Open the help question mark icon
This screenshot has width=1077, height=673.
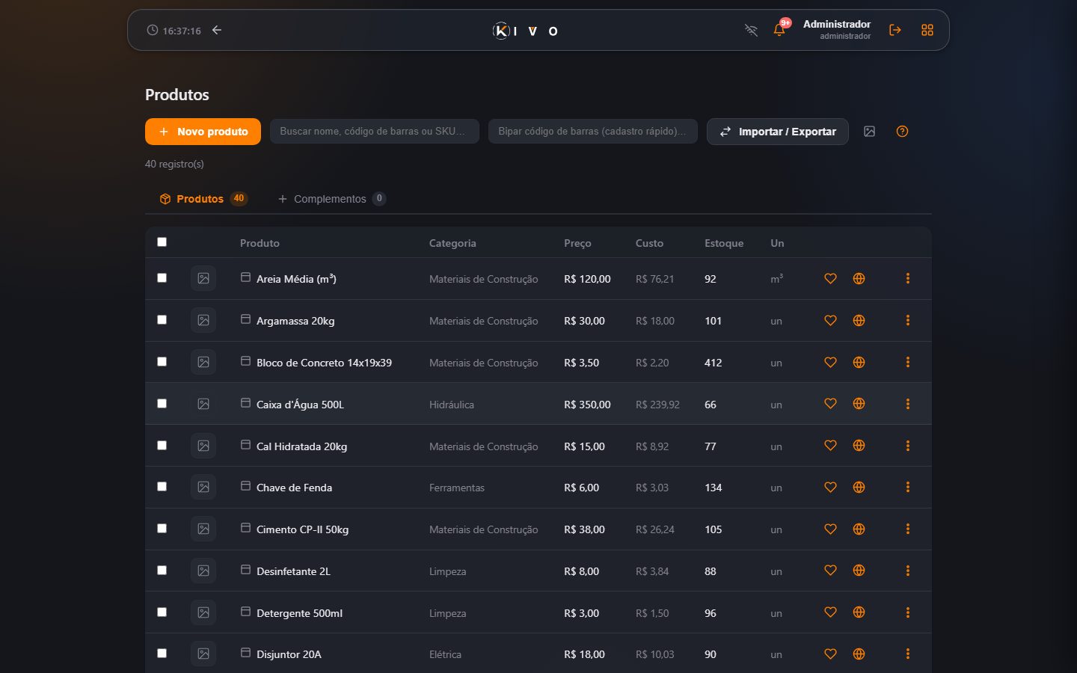coord(902,132)
